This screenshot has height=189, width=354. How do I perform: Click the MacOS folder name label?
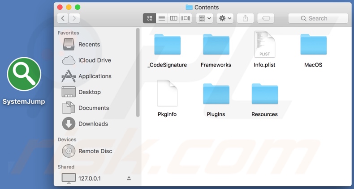pos(313,65)
